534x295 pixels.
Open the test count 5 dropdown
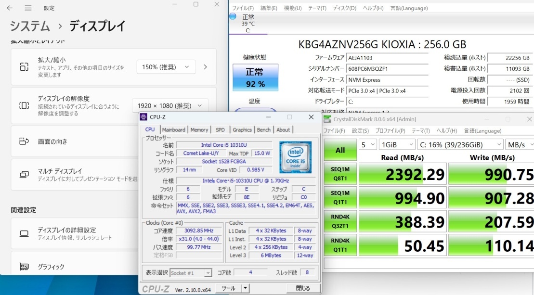(x=367, y=144)
